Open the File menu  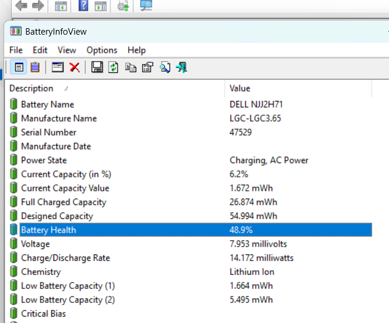(x=16, y=50)
